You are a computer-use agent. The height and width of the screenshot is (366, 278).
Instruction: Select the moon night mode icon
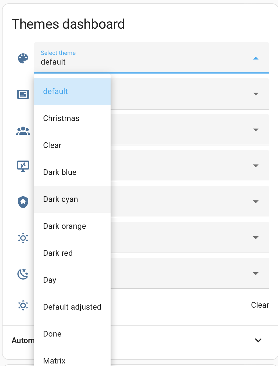click(23, 274)
